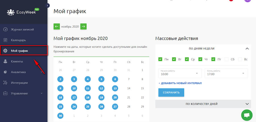Click the Календарь sidebar icon
Image resolution: width=256 pixels, height=122 pixels.
[x=5, y=40]
